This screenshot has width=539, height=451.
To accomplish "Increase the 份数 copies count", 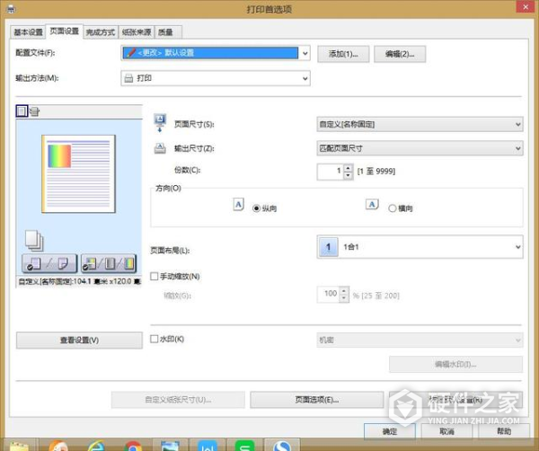I will [x=349, y=168].
